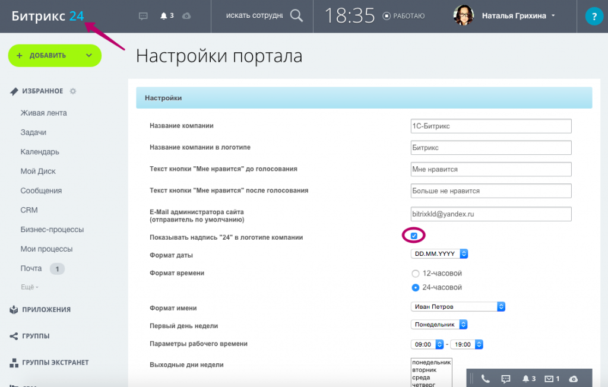Click the искать сотрудника search field

[254, 15]
